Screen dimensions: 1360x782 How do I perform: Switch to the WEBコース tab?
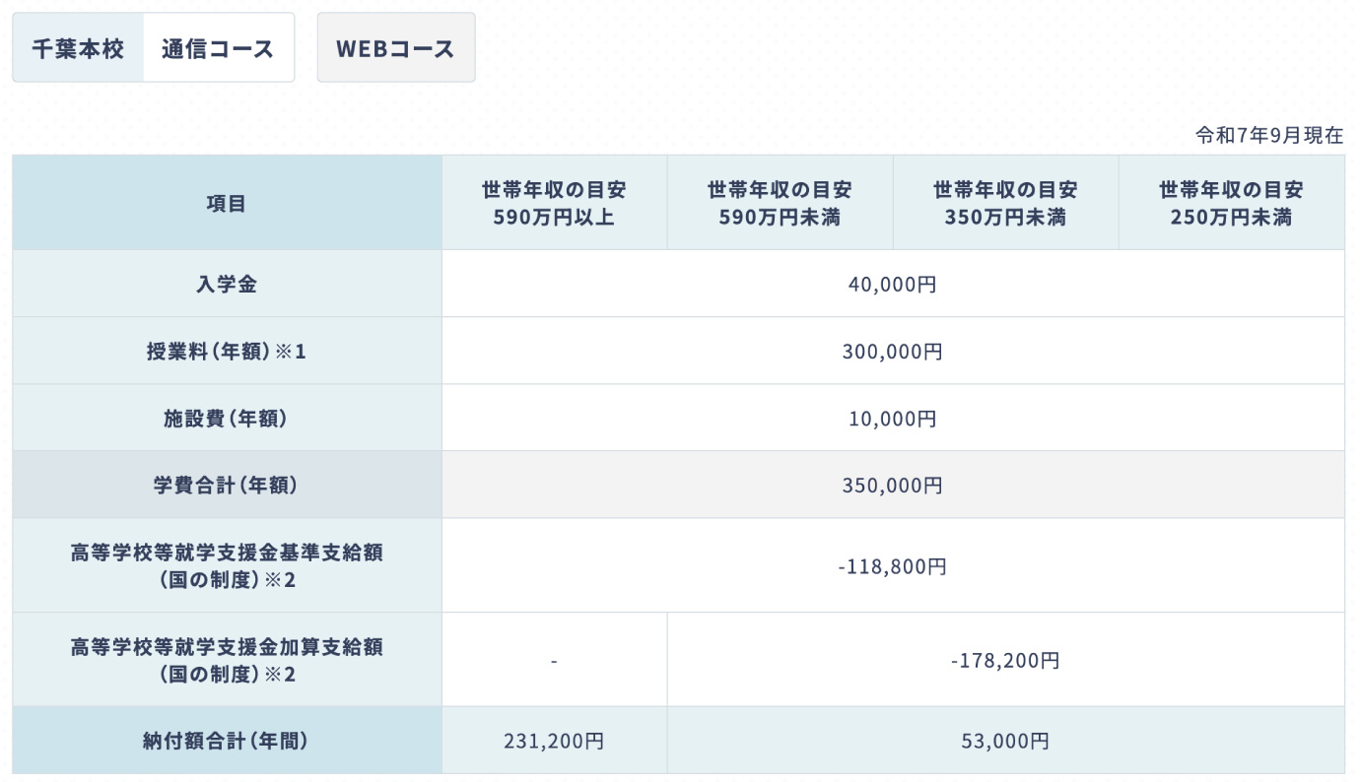(395, 48)
